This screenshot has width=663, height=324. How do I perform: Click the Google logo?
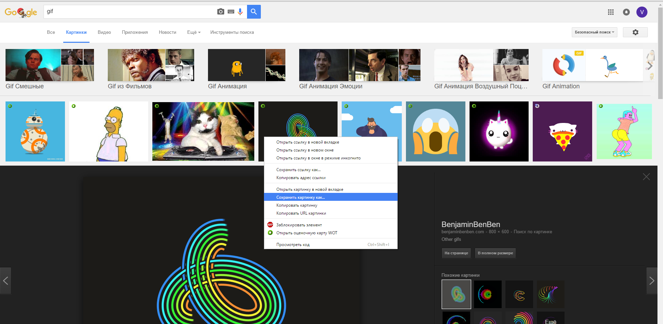click(x=21, y=12)
